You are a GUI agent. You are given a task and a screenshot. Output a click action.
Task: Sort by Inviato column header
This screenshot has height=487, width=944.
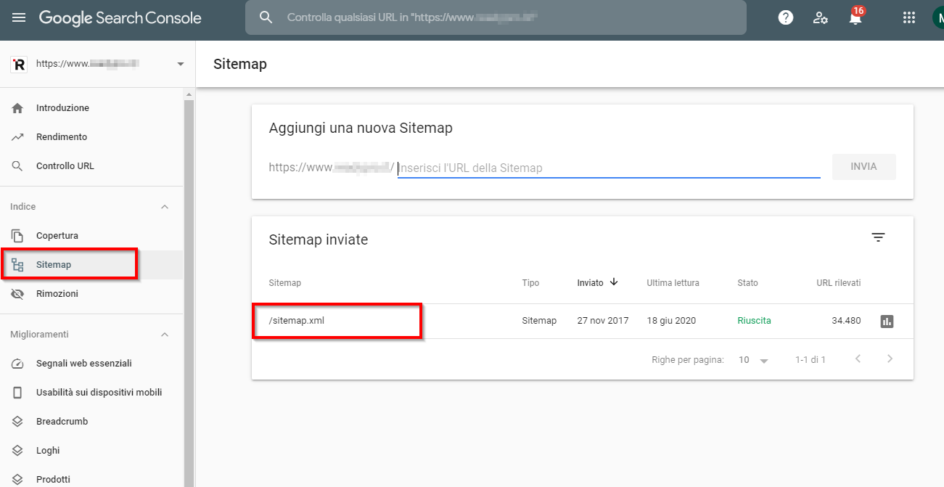tap(591, 283)
